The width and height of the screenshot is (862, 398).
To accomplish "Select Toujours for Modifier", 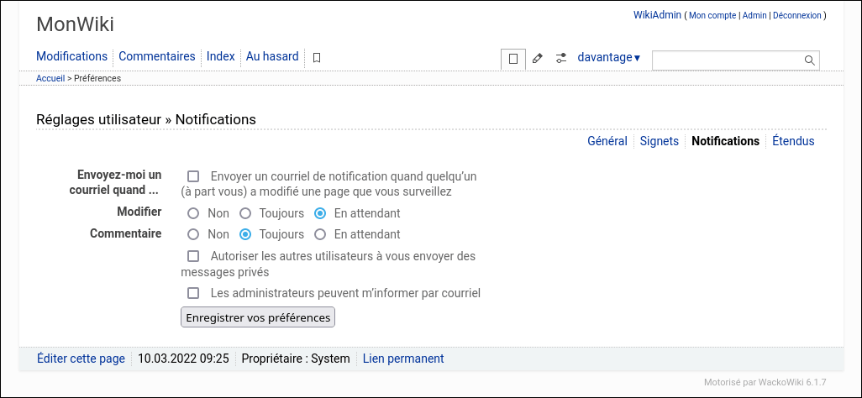I will point(245,213).
